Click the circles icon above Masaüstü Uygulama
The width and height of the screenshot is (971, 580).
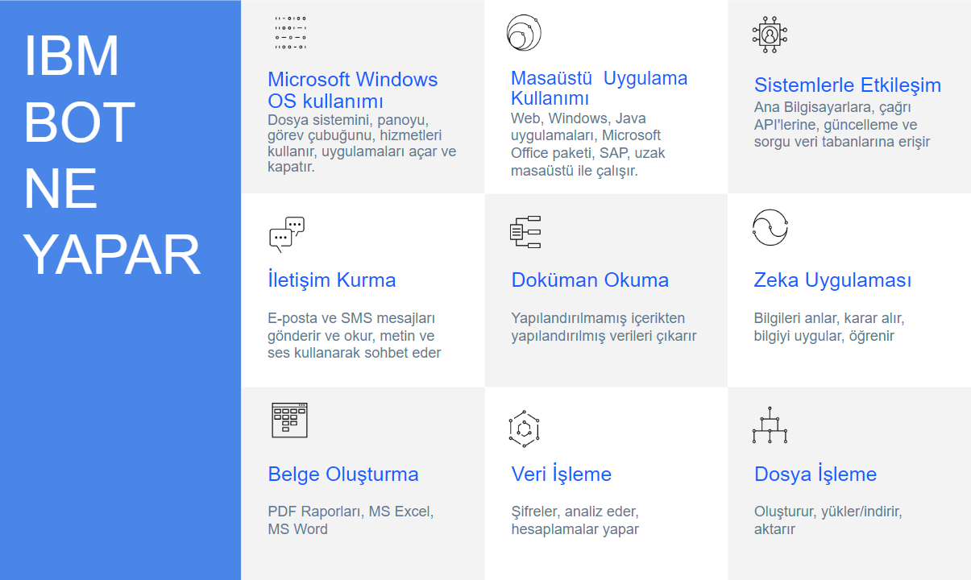[524, 33]
